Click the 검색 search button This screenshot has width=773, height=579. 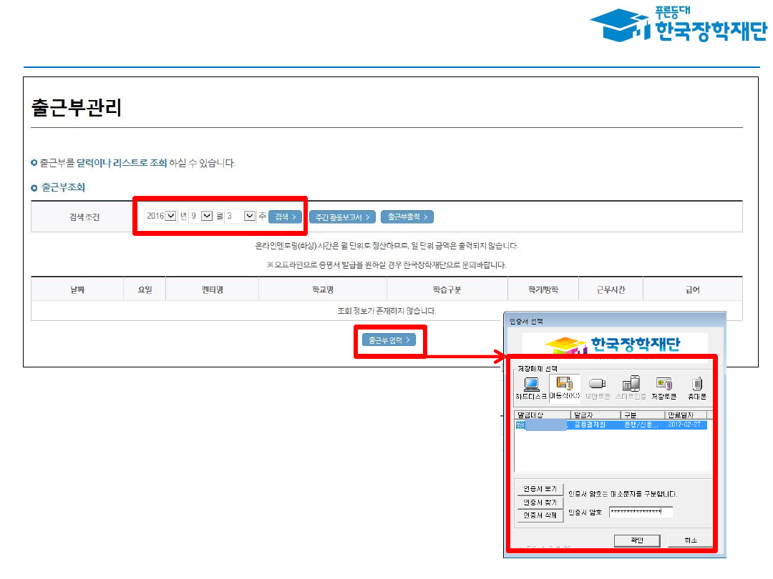(x=286, y=217)
